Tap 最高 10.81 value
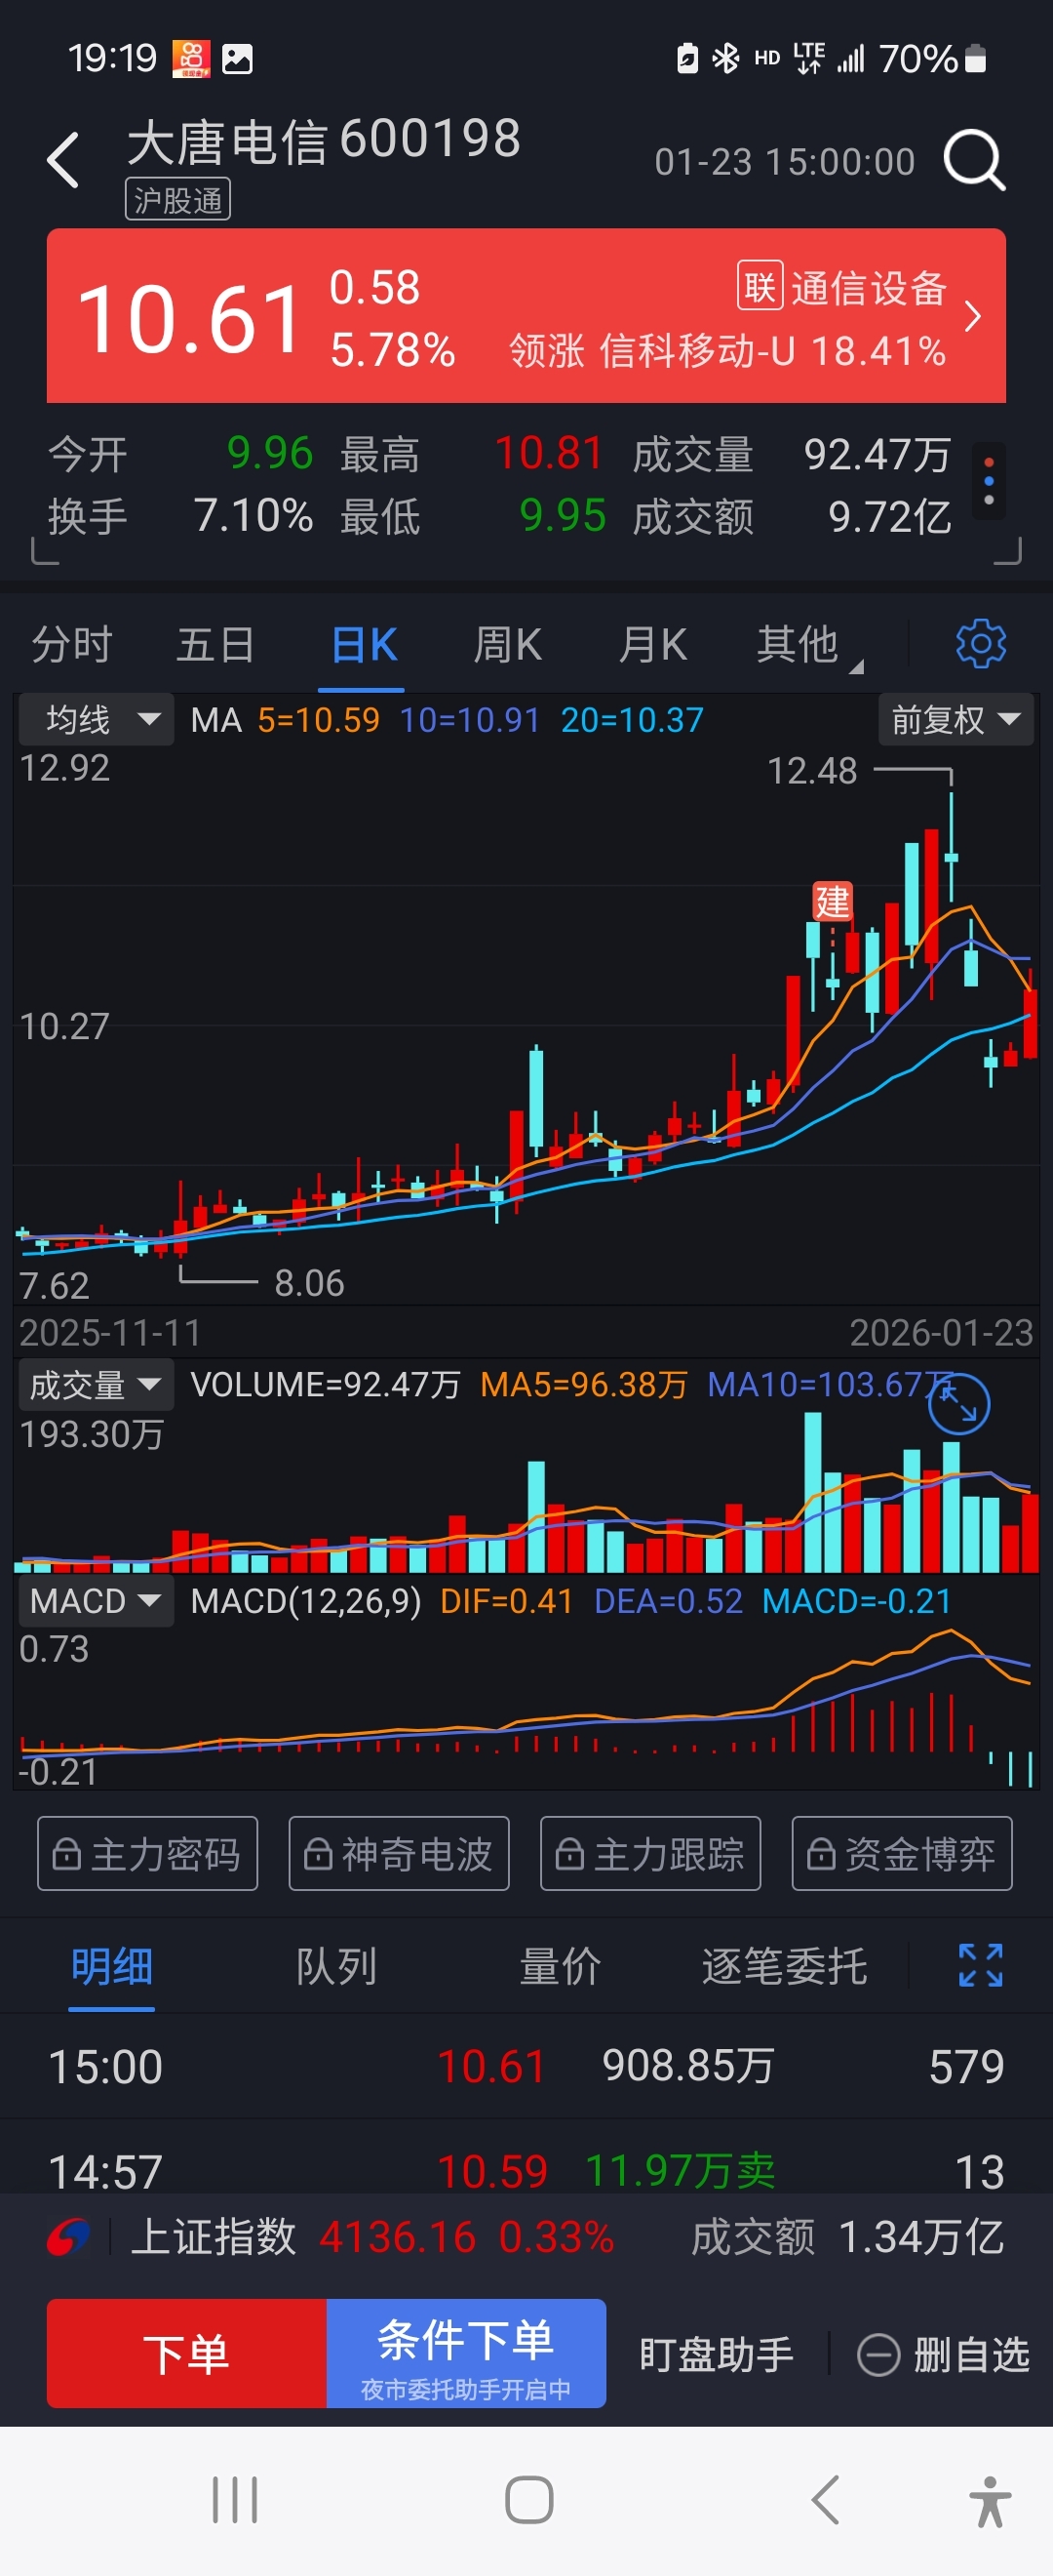Screen dimensions: 1053x2576 549,453
